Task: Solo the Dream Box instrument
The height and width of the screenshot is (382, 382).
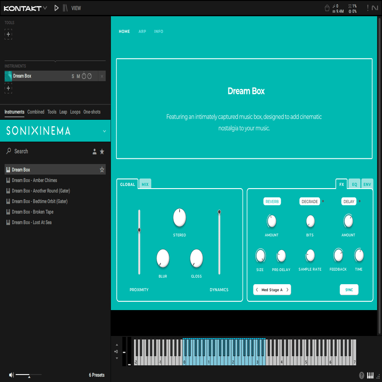Action: pyautogui.click(x=73, y=76)
